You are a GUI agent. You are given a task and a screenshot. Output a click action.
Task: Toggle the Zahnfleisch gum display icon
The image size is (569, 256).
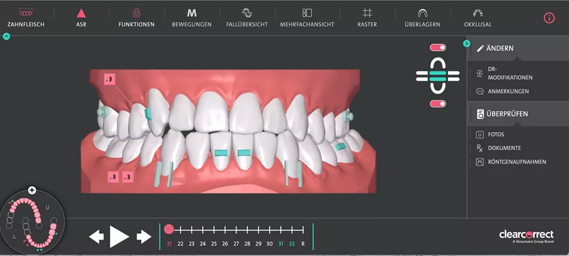click(x=26, y=13)
